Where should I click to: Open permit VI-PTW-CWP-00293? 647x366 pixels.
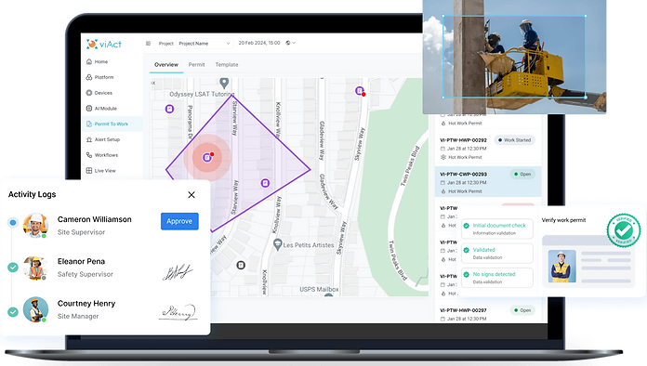[x=488, y=182]
